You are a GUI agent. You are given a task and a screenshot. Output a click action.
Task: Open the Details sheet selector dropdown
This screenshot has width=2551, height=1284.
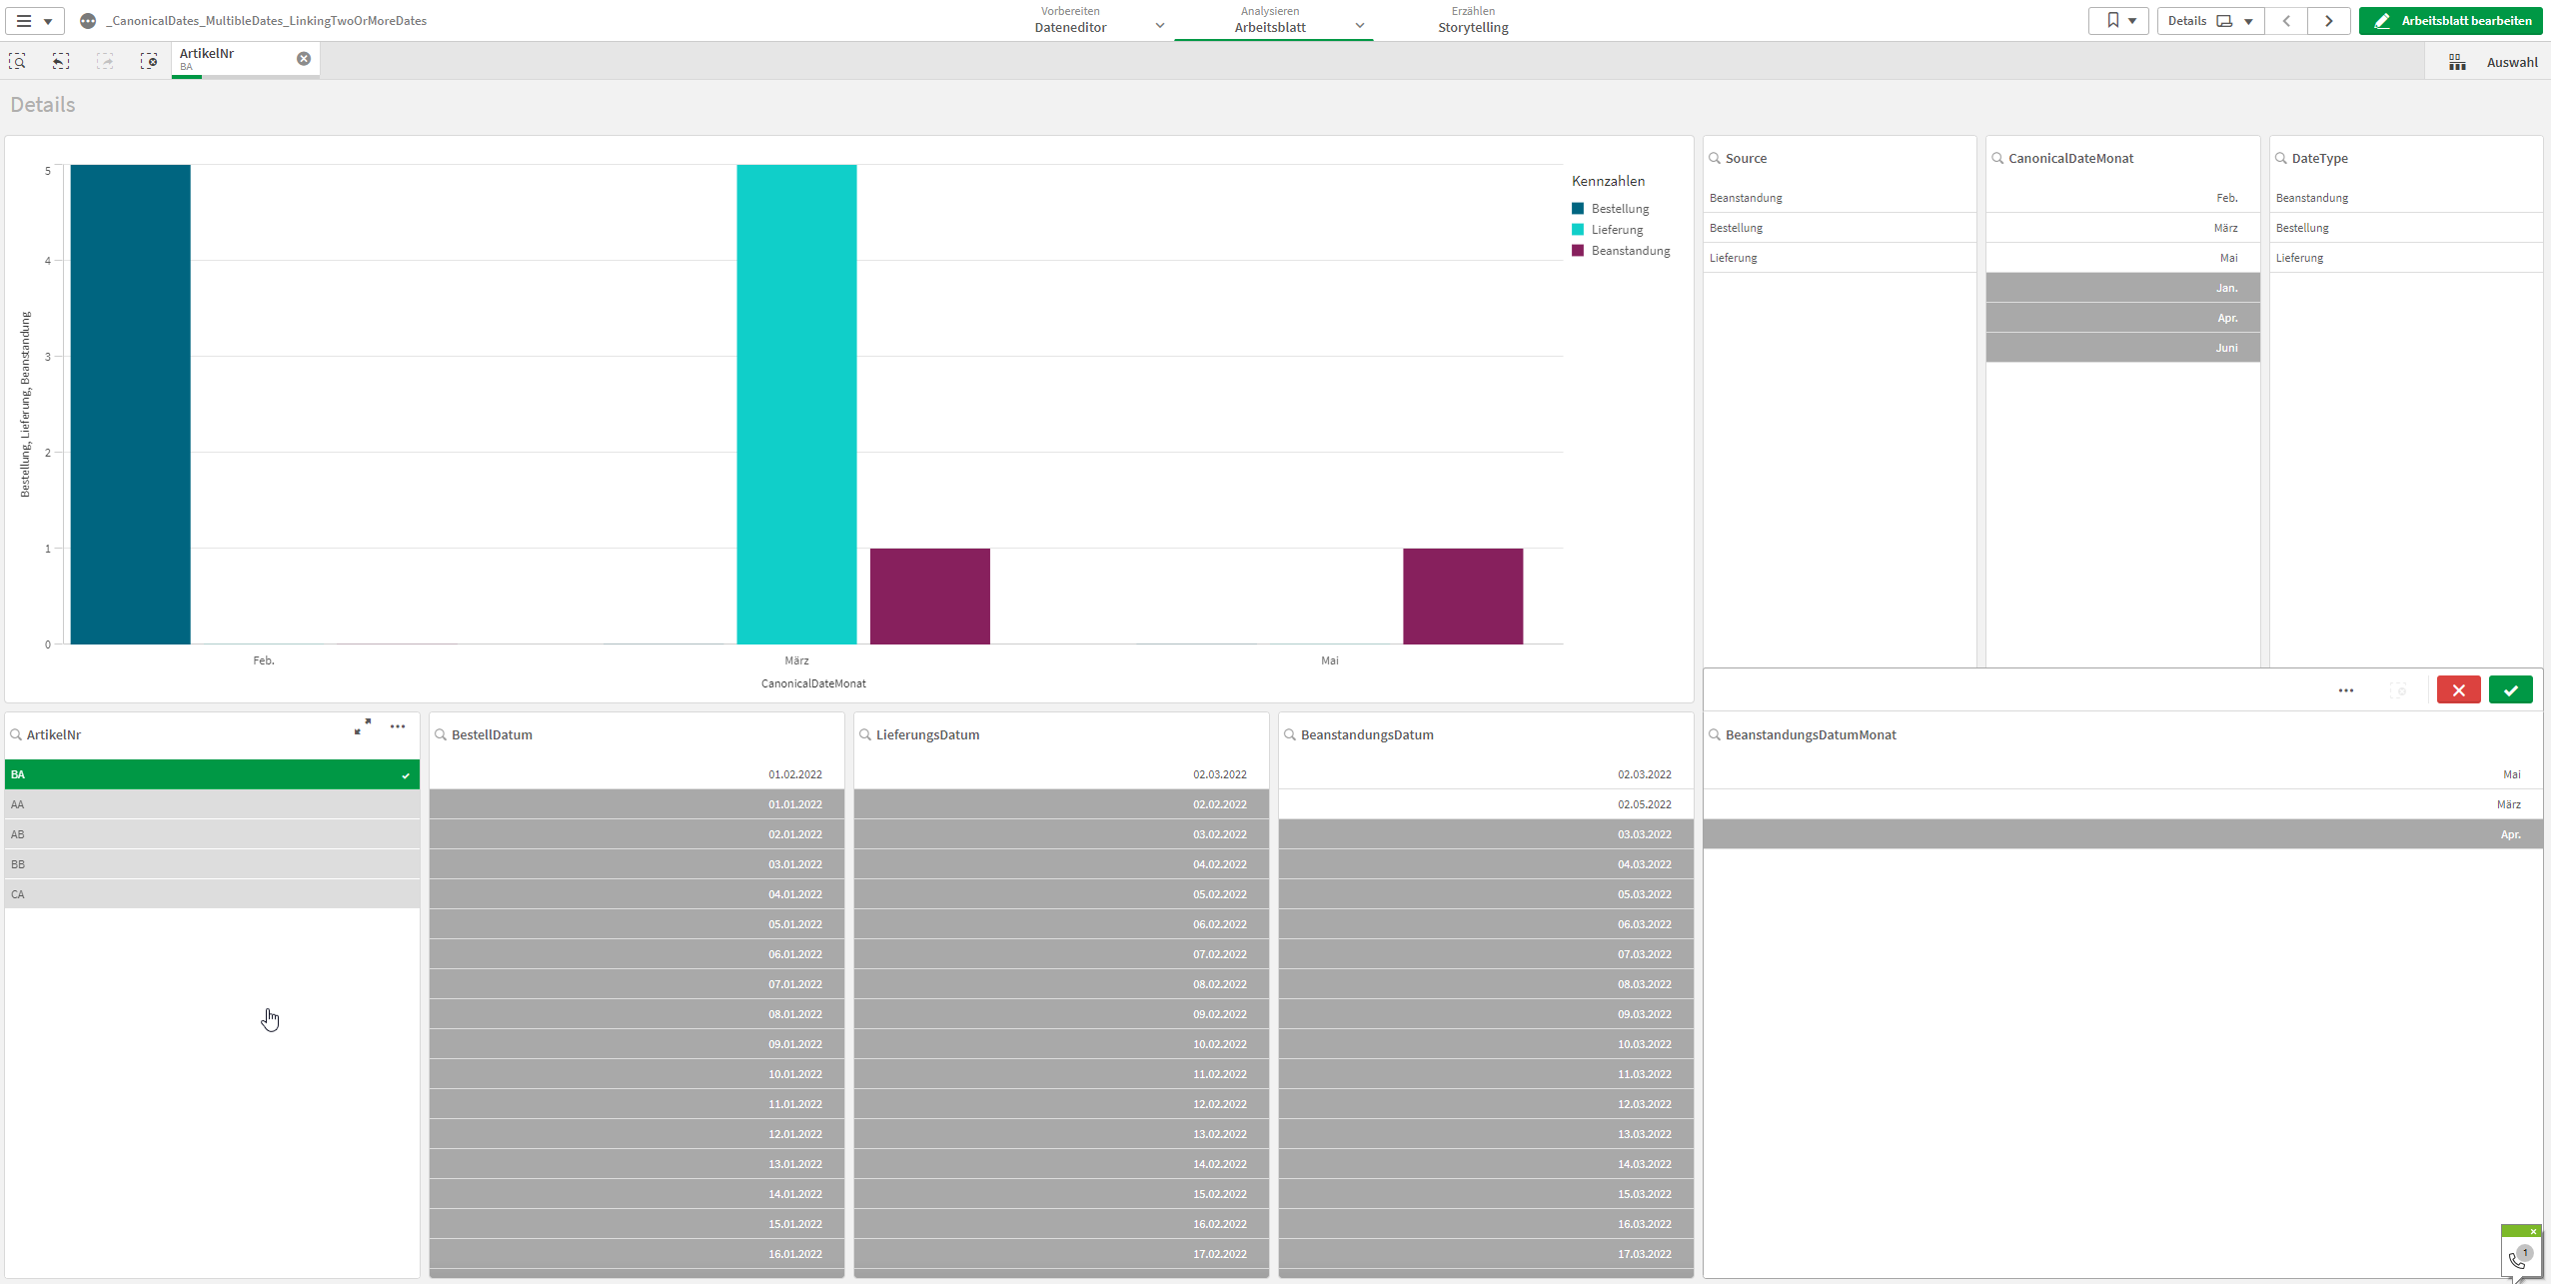pyautogui.click(x=2209, y=20)
